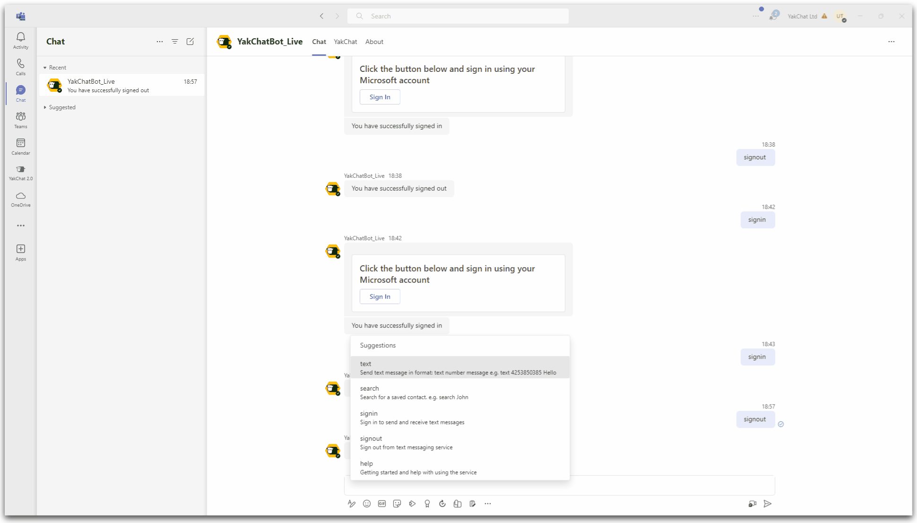Viewport: 917px width, 523px height.
Task: Open the notes icon in compose bar
Action: coord(473,504)
